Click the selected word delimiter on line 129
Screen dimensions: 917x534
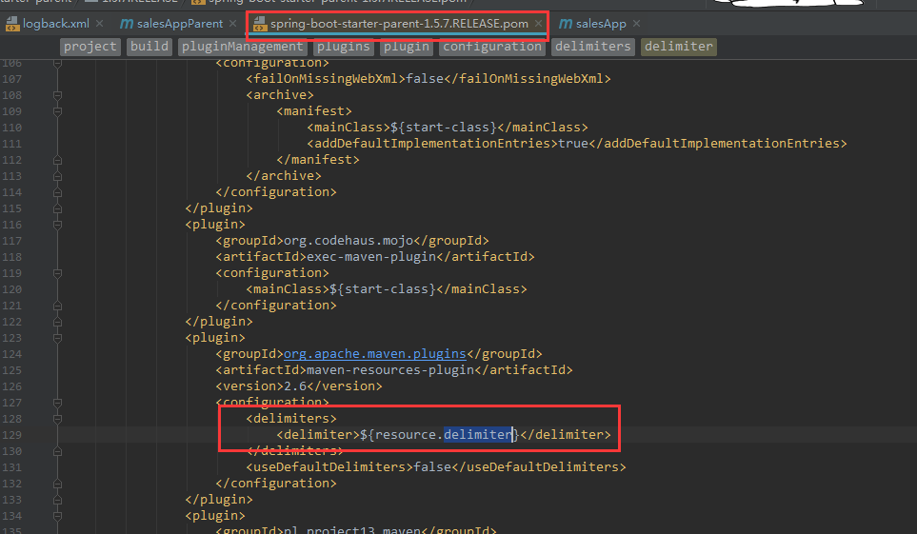[478, 435]
